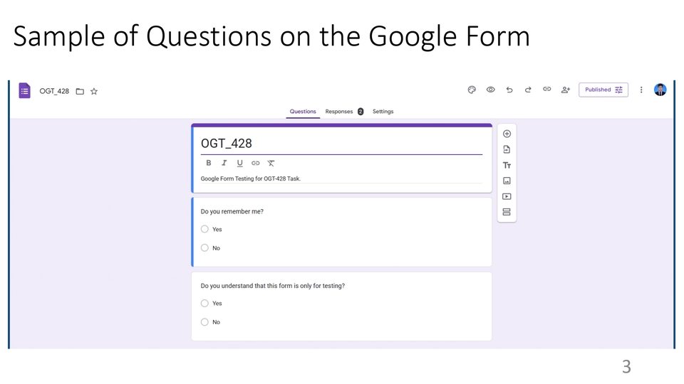Image resolution: width=684 pixels, height=384 pixels.
Task: Select Yes for 'Do you remember me?'
Action: pyautogui.click(x=204, y=229)
